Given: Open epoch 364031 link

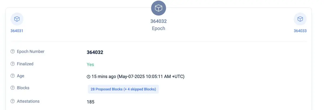Looking at the screenshot, I should 17,31.
